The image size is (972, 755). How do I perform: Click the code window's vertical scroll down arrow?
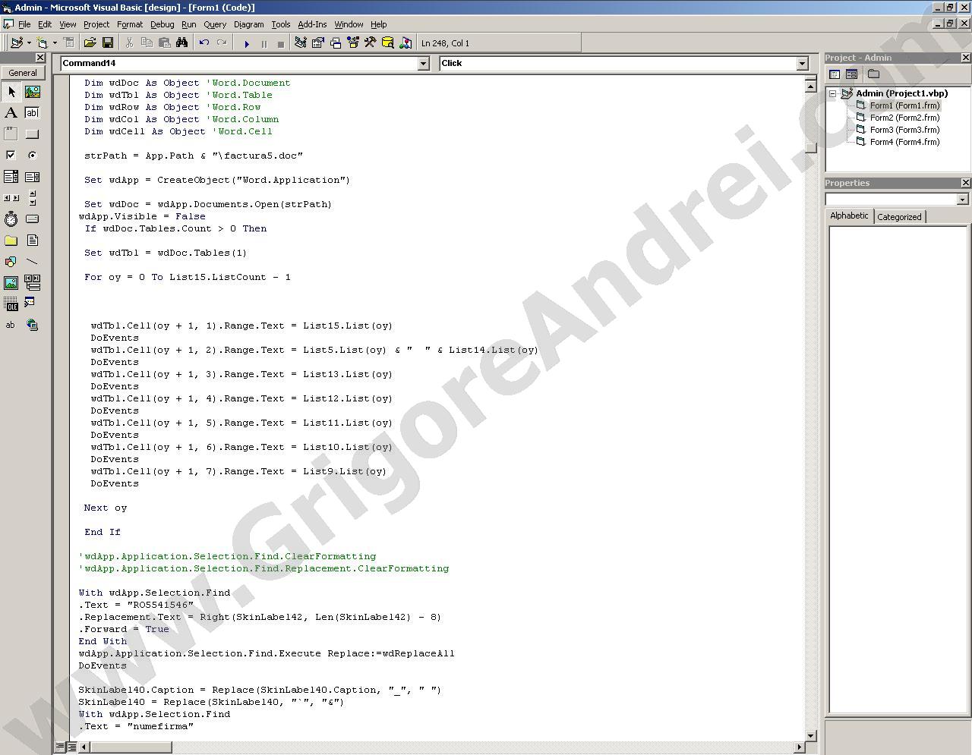pos(810,735)
